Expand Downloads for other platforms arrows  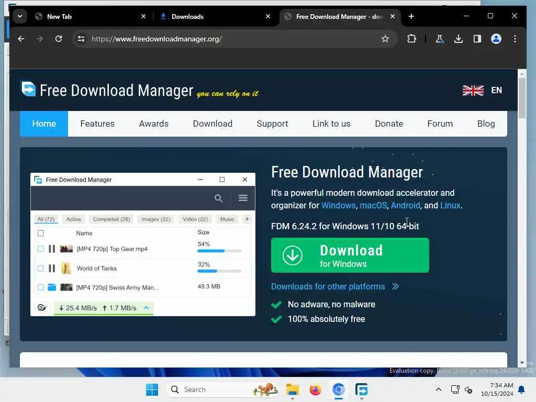tap(396, 286)
